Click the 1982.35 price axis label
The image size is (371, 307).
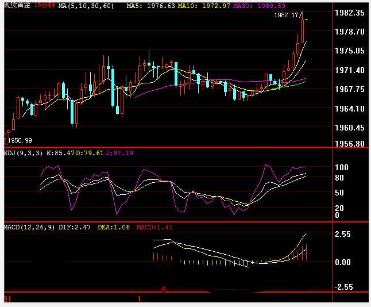point(351,13)
